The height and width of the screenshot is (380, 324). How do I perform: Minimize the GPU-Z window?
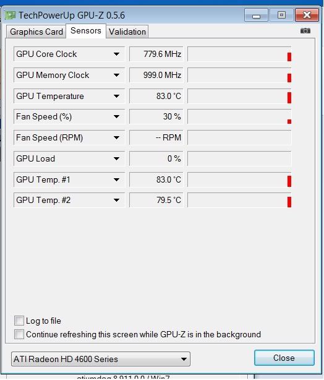[x=256, y=15]
